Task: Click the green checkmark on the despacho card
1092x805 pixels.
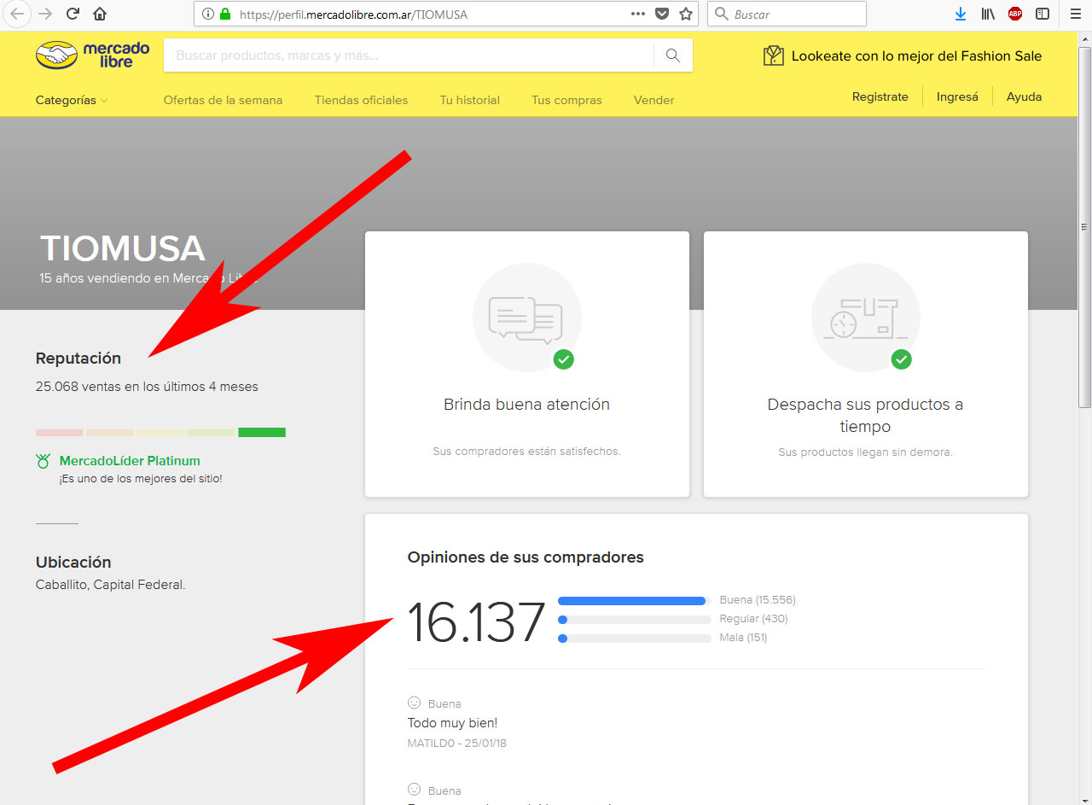Action: click(x=902, y=359)
